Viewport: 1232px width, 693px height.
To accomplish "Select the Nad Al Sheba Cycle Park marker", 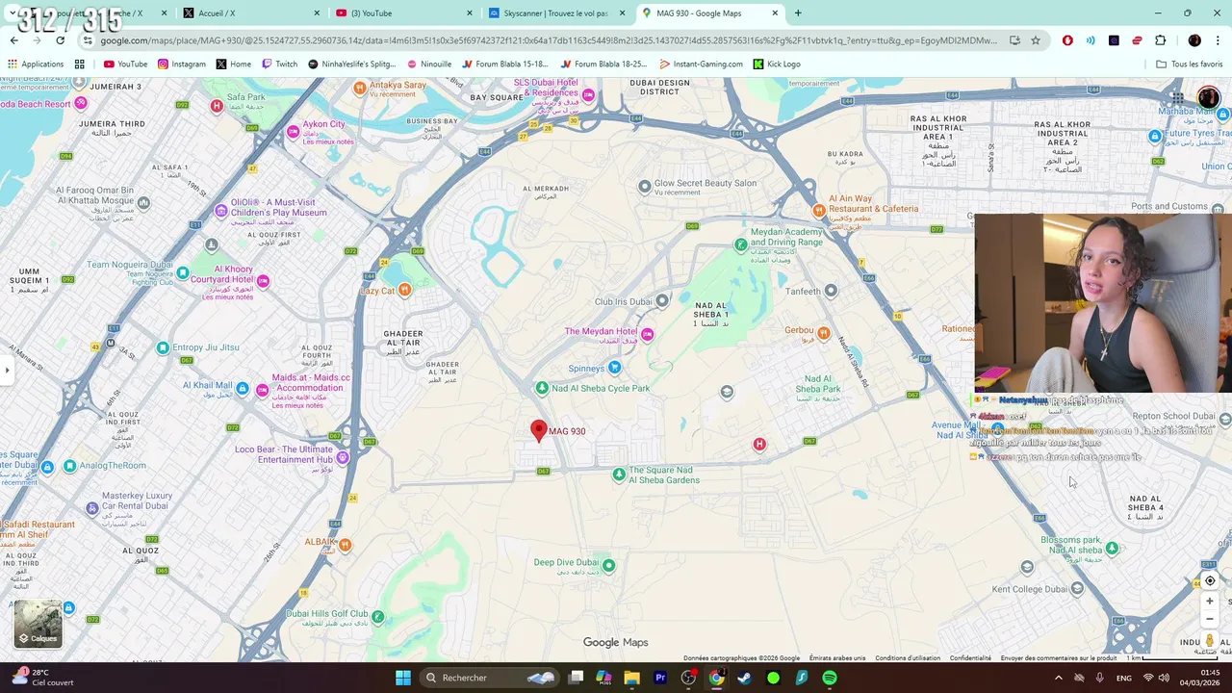I will point(542,388).
